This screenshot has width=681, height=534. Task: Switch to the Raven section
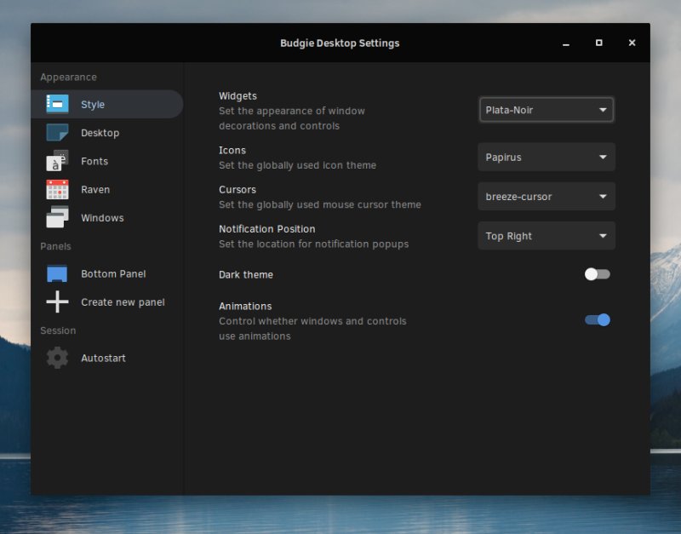click(94, 189)
